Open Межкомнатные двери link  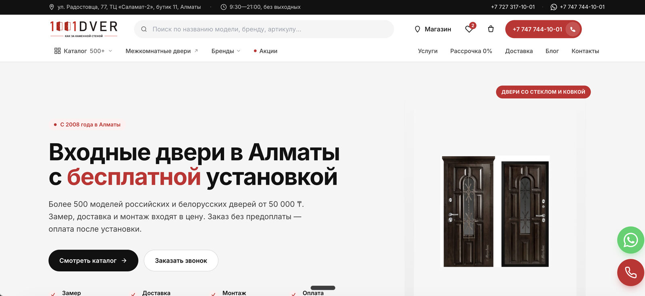(x=162, y=51)
